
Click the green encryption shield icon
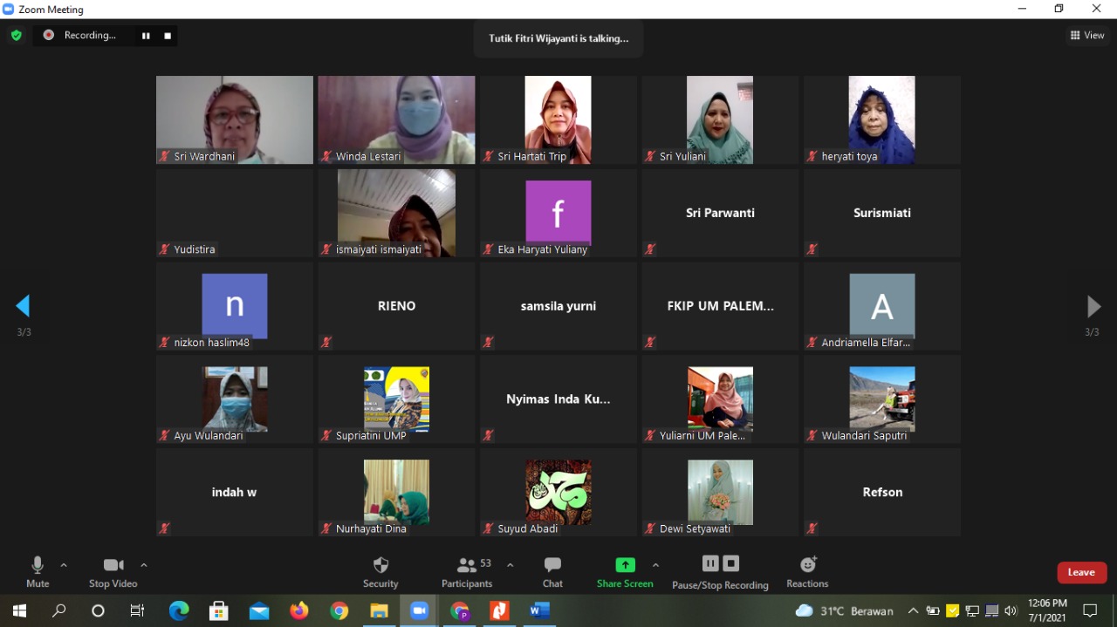pos(16,36)
